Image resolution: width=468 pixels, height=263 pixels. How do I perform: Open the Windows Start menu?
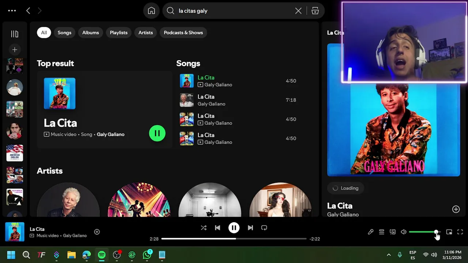11,255
